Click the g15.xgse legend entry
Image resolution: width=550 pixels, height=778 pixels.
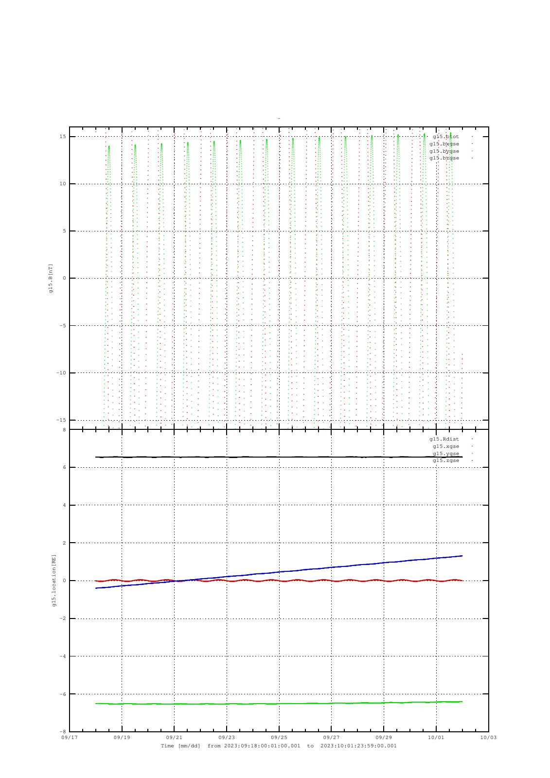point(446,446)
